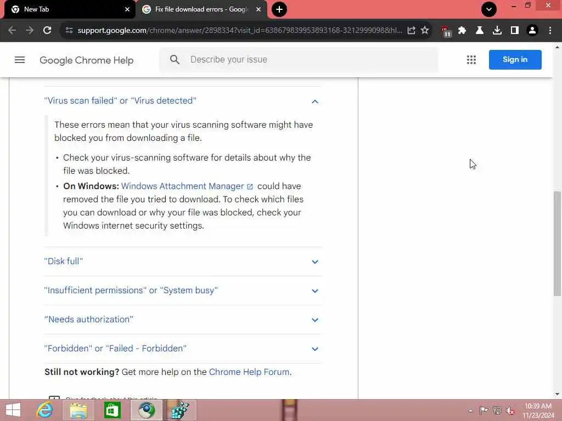The height and width of the screenshot is (421, 562).
Task: Open the network tray icon
Action: click(x=497, y=410)
